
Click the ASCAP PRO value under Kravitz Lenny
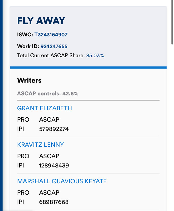(x=49, y=156)
